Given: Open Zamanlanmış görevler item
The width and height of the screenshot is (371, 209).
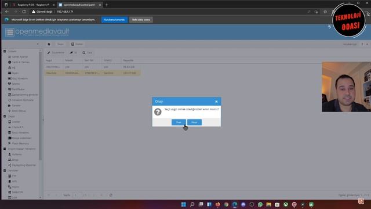Looking at the screenshot, I should click(23, 95).
